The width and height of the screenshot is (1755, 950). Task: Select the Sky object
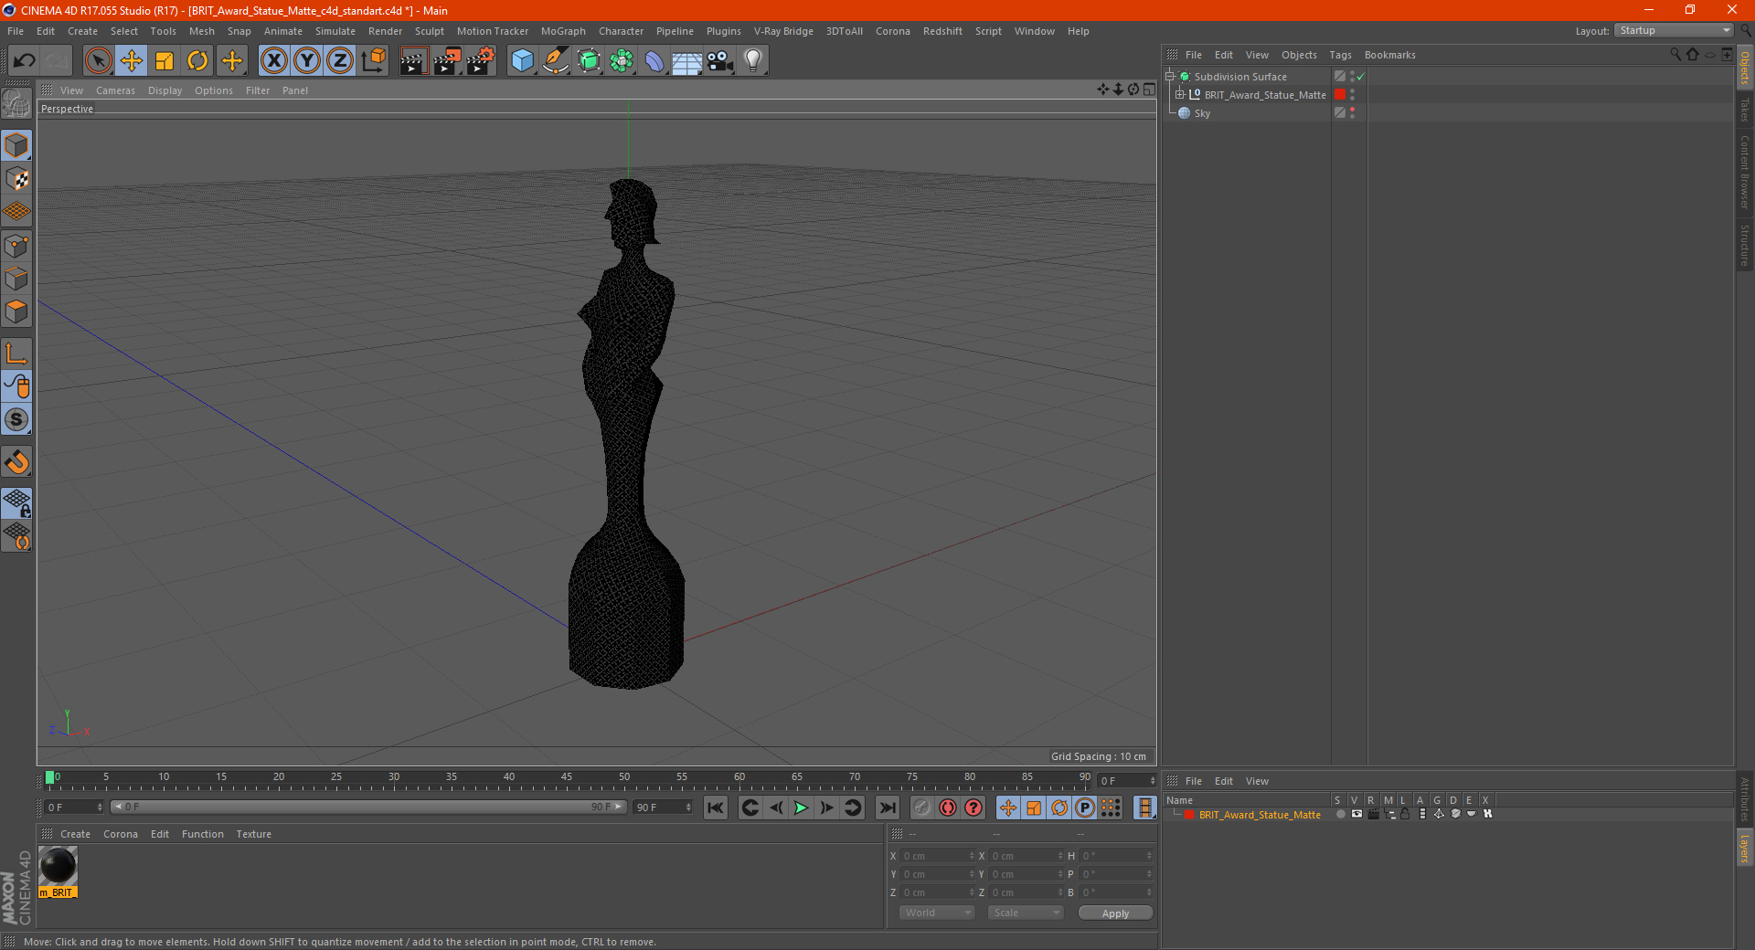coord(1202,113)
